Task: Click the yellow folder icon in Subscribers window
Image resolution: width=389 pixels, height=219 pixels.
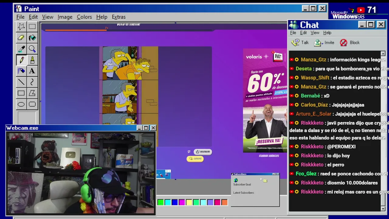Action: (265, 181)
